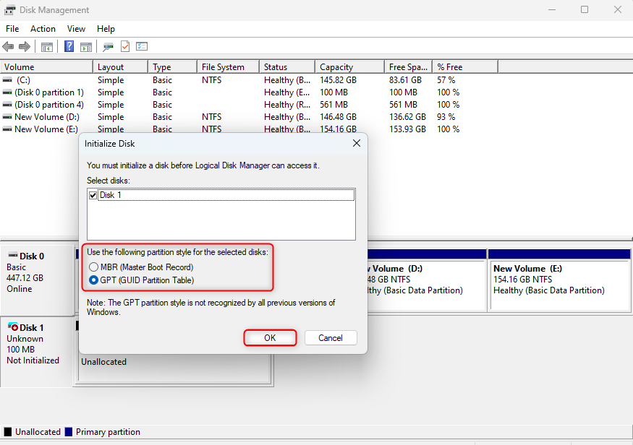This screenshot has height=445, width=633.
Task: Sort by the File System column header
Action: click(228, 67)
